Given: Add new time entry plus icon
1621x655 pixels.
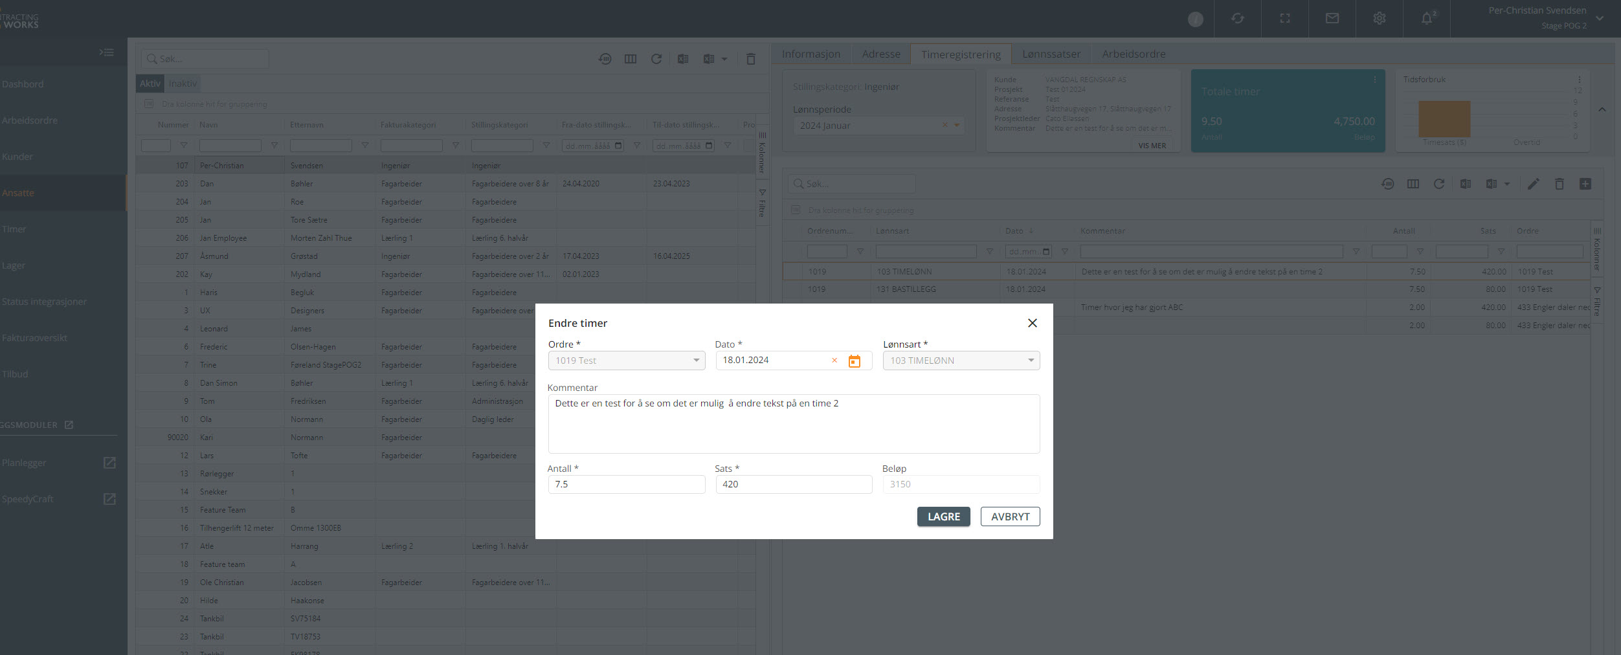Looking at the screenshot, I should point(1585,184).
